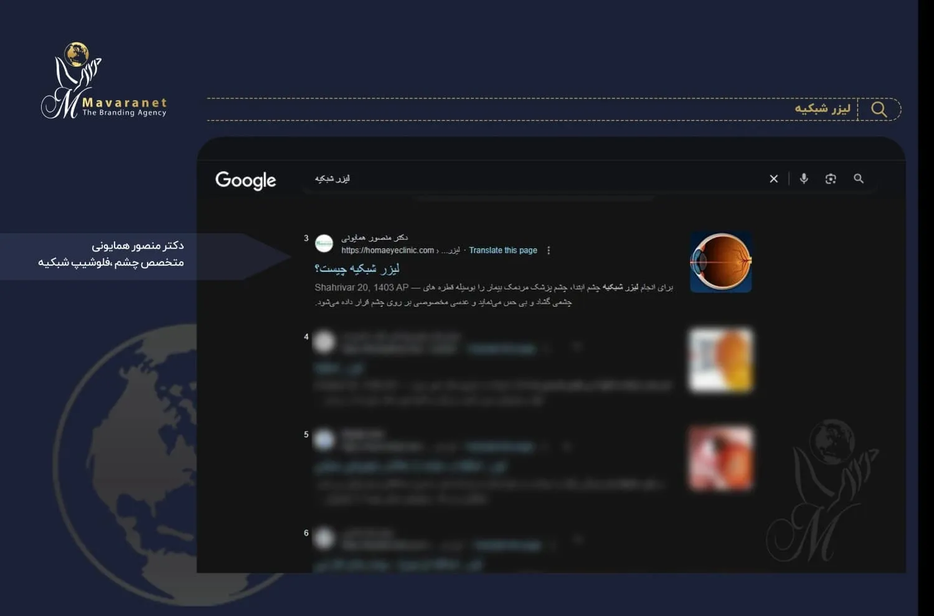Click the blurred favicon of result 4

(324, 342)
